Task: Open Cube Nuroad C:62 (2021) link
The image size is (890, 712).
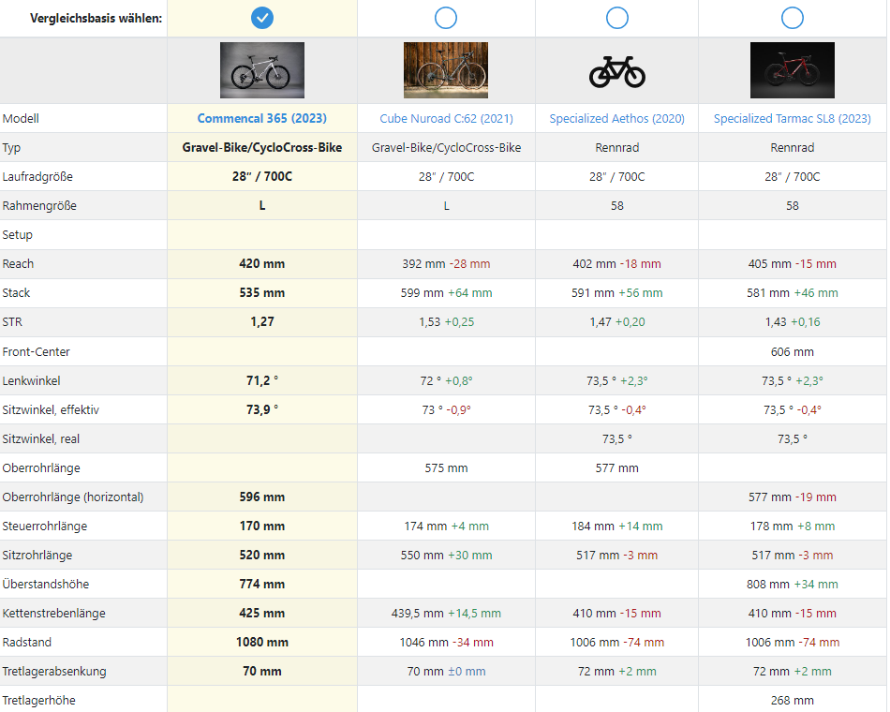Action: [446, 119]
